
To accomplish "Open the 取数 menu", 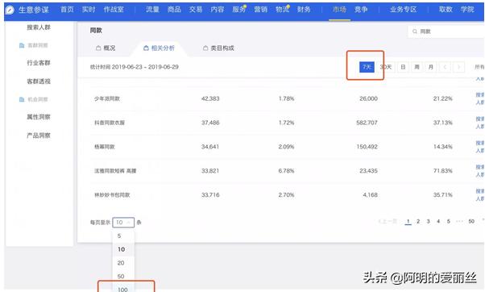I will [446, 10].
